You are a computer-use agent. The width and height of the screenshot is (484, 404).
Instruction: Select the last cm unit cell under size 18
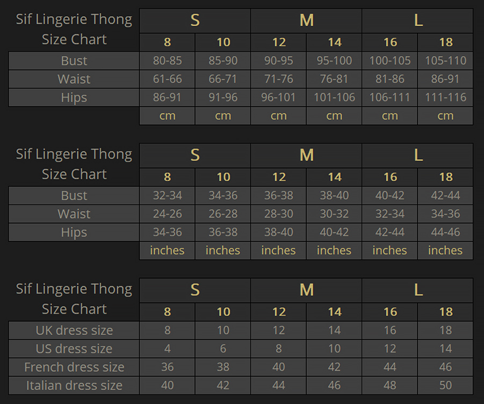point(445,116)
